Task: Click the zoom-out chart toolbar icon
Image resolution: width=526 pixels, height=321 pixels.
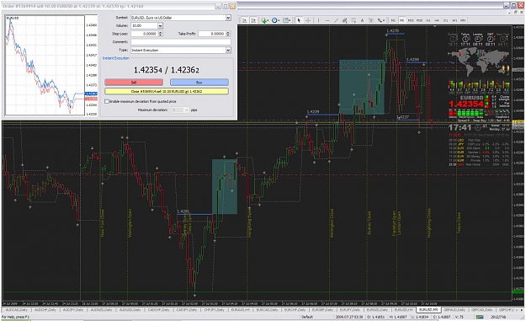Action: 253,20
